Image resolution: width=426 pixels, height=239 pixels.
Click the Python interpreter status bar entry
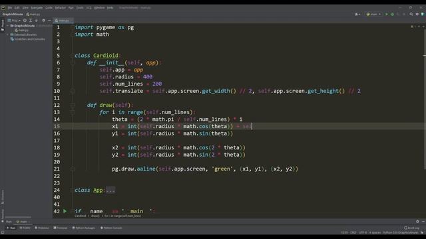401,232
